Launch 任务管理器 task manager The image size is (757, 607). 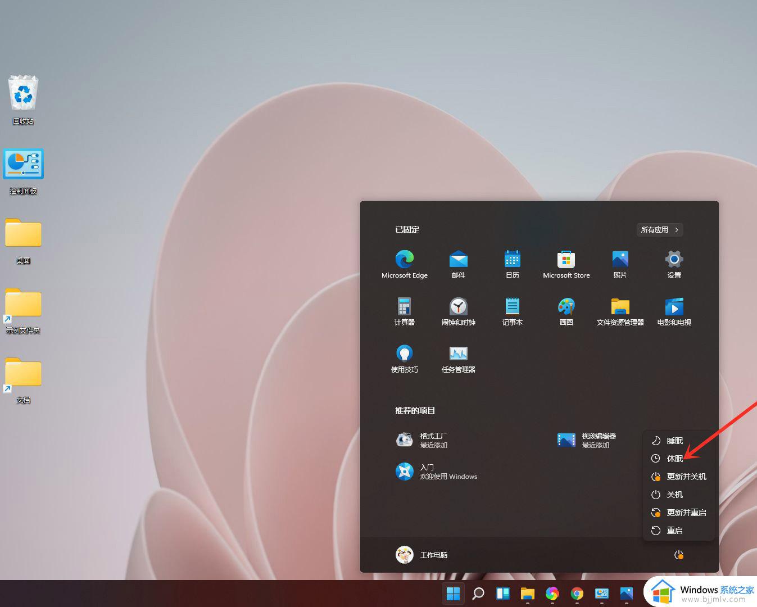tap(459, 359)
